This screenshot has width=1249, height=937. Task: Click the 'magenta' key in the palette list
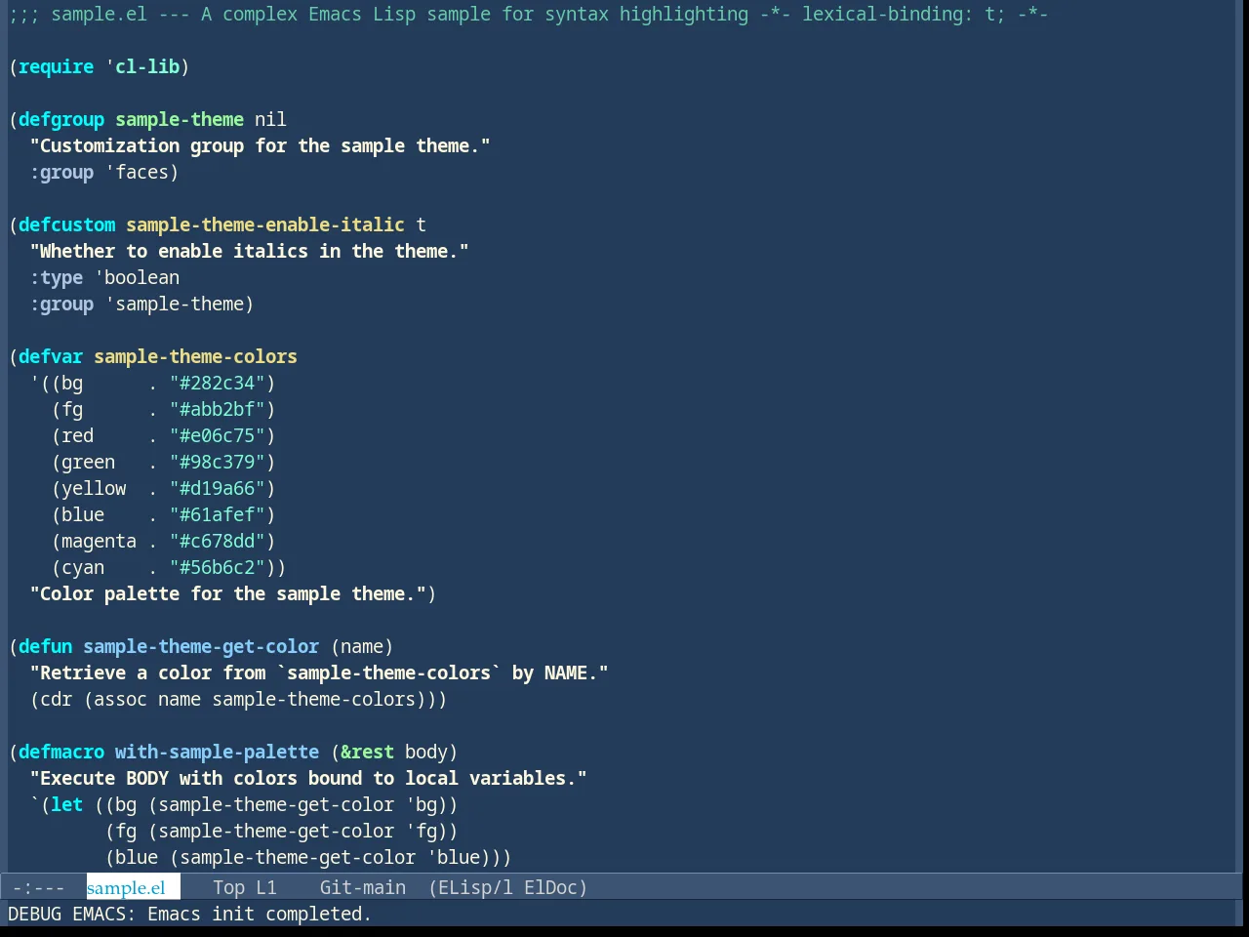coord(100,541)
